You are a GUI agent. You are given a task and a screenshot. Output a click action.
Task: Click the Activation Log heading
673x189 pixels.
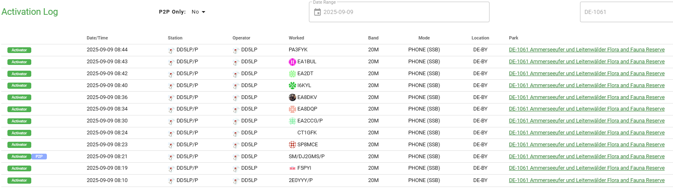pos(30,12)
